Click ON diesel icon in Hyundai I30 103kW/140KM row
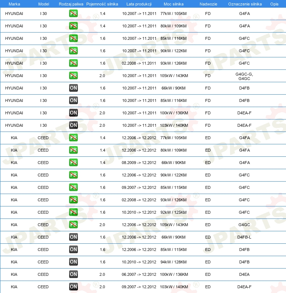Image resolution: width=286 pixels, height=293 pixels. tap(73, 125)
